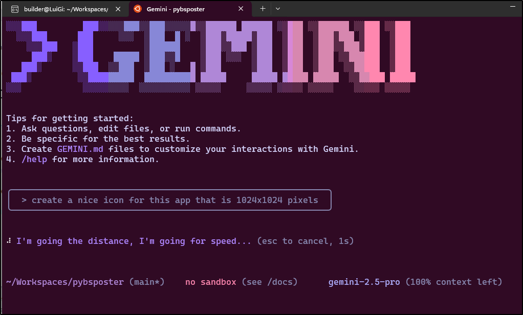Click the (100% context left) indicator
Image resolution: width=523 pixels, height=315 pixels.
453,282
